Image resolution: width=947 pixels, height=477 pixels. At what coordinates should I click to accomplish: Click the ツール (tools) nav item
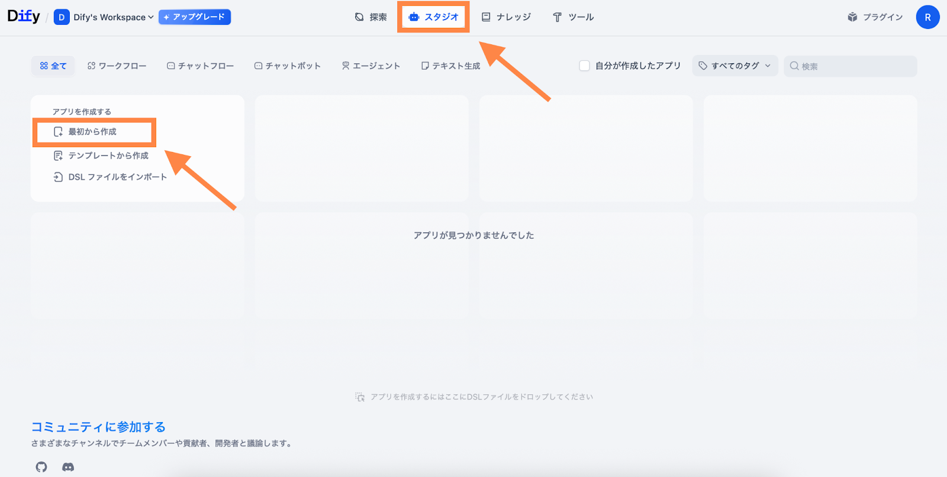[x=573, y=17]
